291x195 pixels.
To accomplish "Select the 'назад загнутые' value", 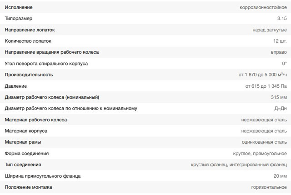I will [x=269, y=30].
